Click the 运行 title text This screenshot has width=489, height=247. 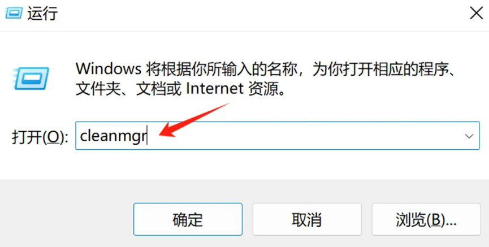click(43, 14)
